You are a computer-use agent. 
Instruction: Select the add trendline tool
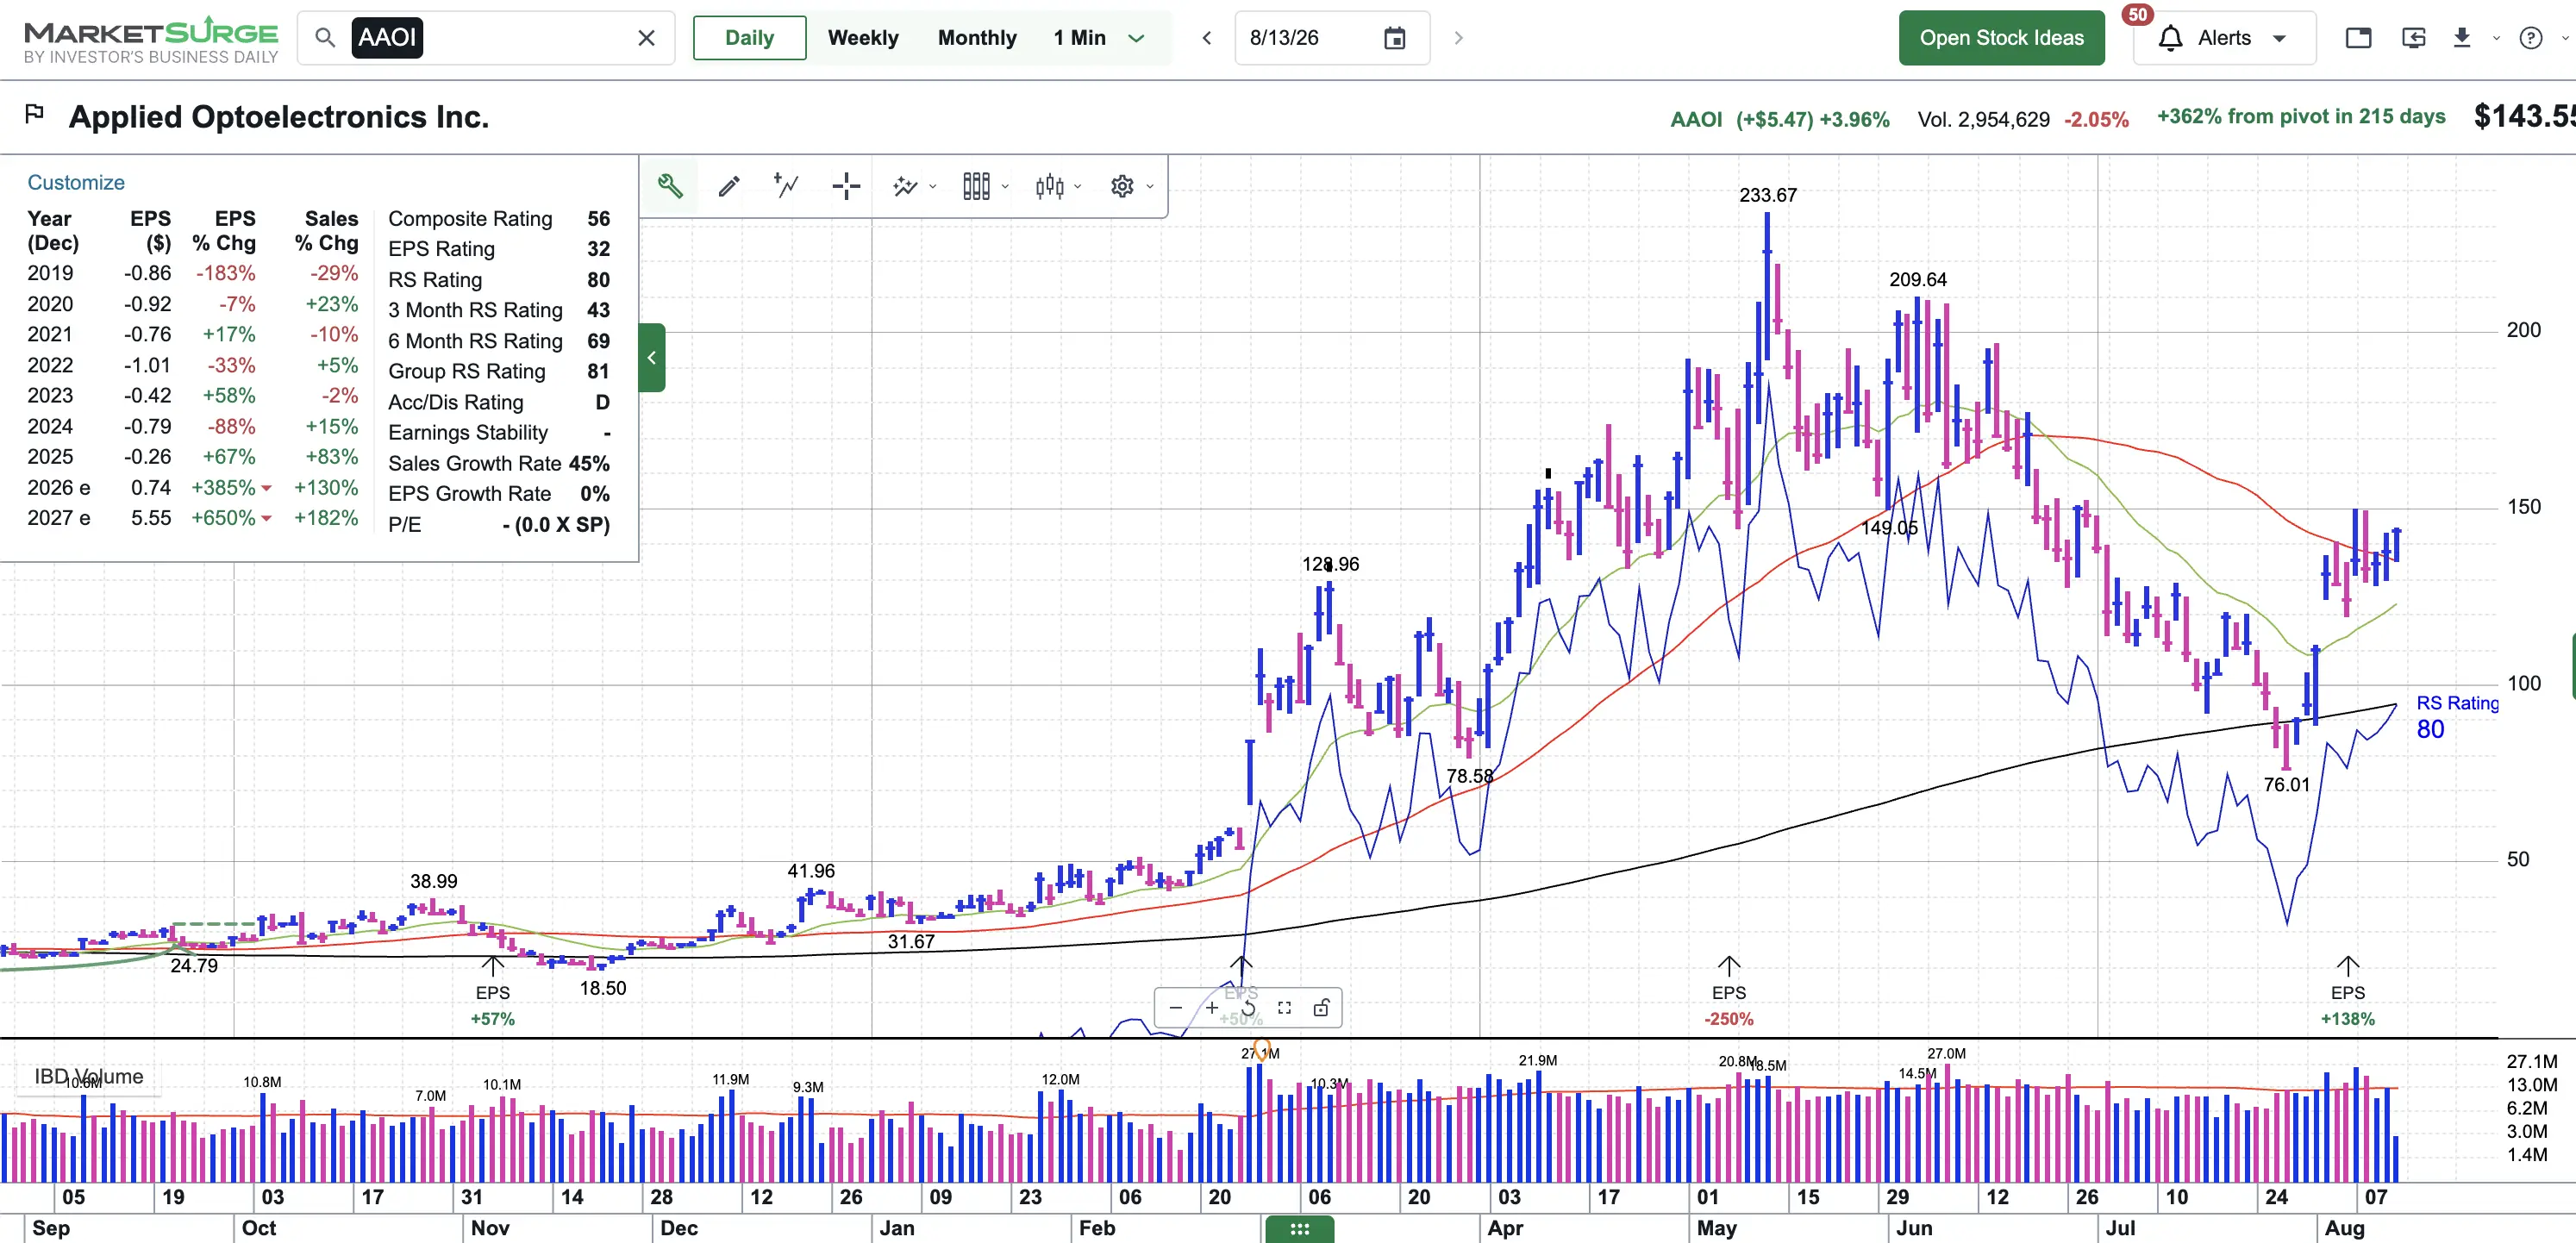pos(787,186)
